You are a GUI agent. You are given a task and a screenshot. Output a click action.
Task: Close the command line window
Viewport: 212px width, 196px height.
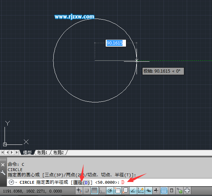pos(3,165)
